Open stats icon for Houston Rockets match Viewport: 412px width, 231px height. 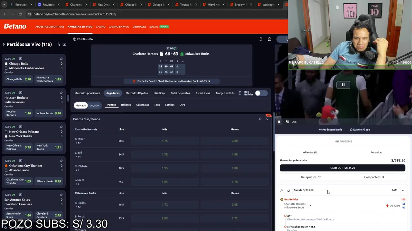(21, 93)
